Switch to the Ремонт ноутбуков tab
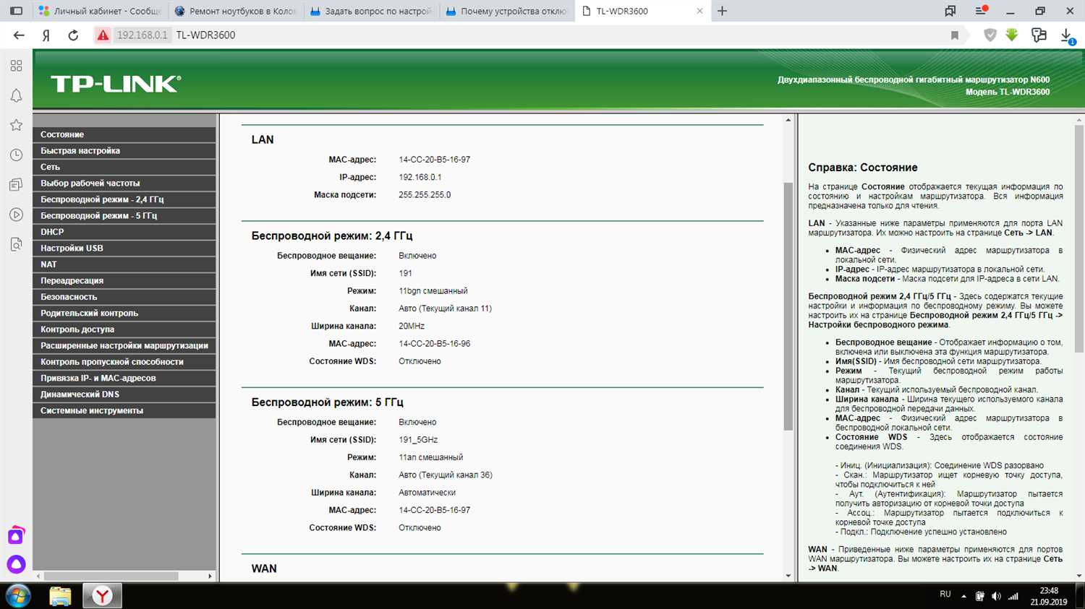This screenshot has height=609, width=1085. click(236, 11)
